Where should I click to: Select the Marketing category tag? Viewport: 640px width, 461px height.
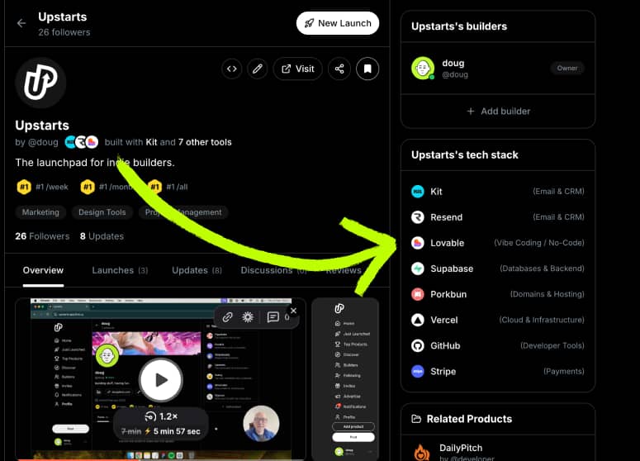click(x=40, y=212)
